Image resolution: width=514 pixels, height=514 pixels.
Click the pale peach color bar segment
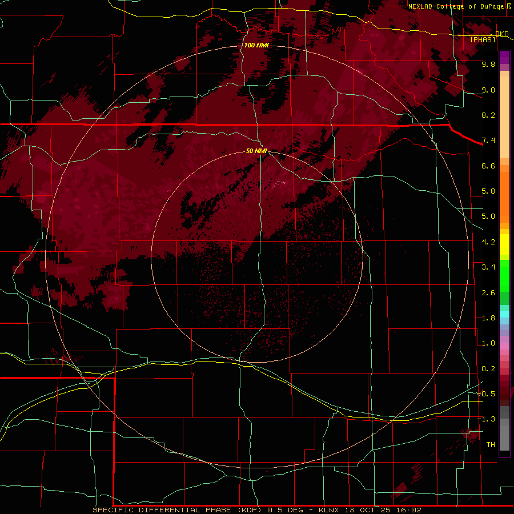click(x=504, y=117)
